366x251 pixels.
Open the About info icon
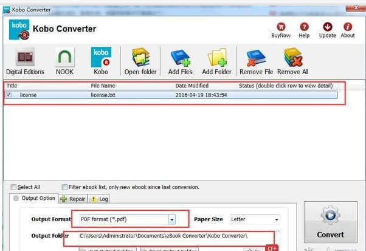tap(348, 27)
